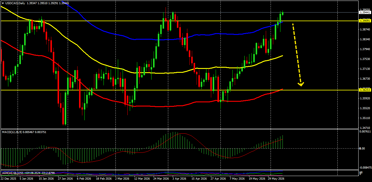Screen dimensions: 372x182
Task: Click the ADX(14) indicator label
Action: (7, 173)
